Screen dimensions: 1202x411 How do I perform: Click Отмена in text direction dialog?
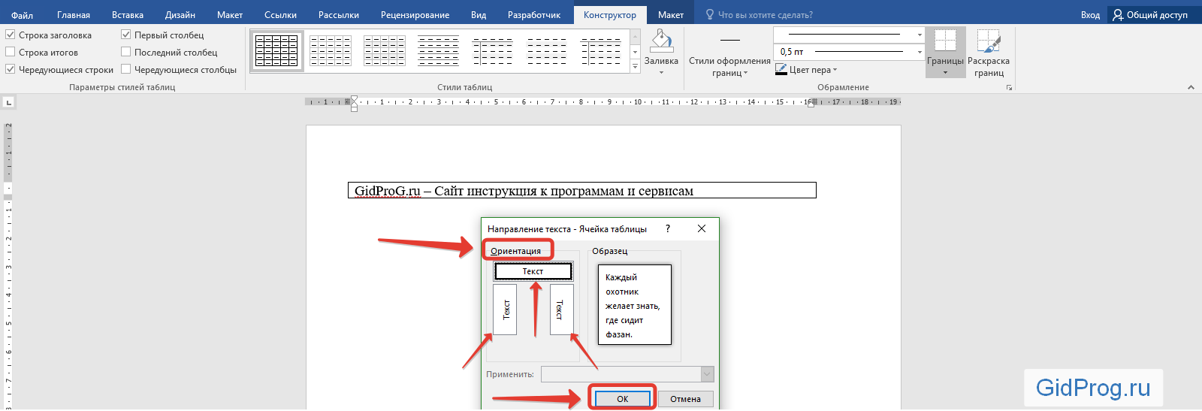pyautogui.click(x=686, y=399)
